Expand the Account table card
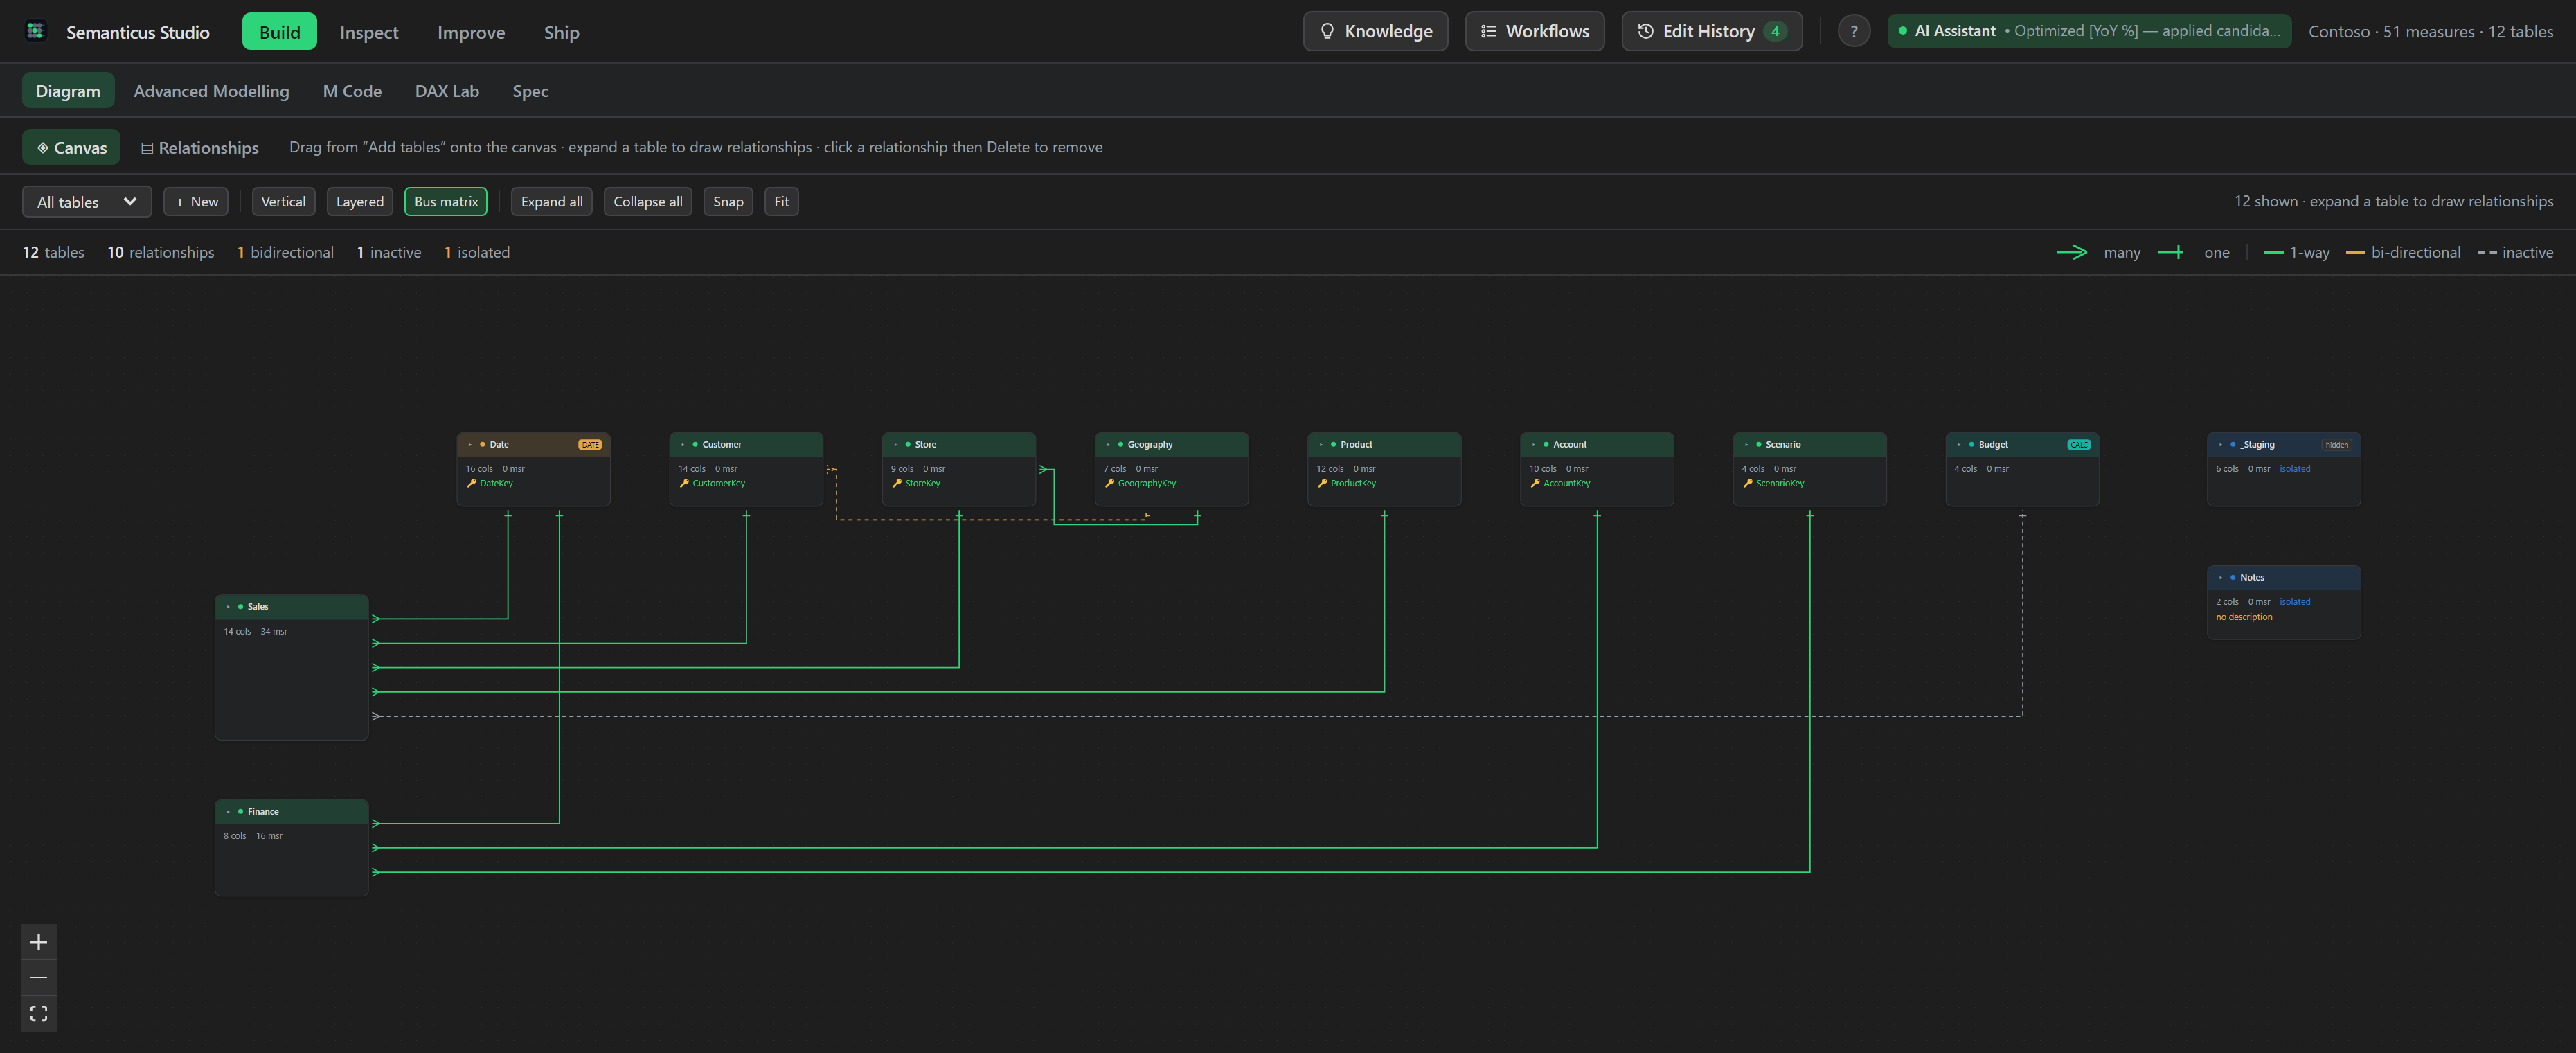2576x1053 pixels. pyautogui.click(x=1534, y=444)
